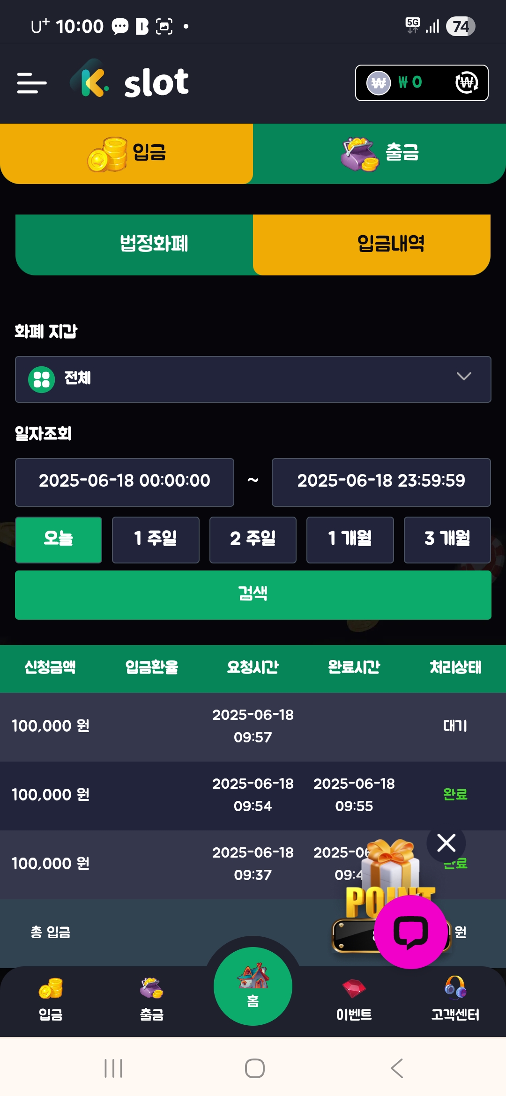This screenshot has height=1096, width=506.
Task: Select the 3 개월 date range
Action: [447, 540]
